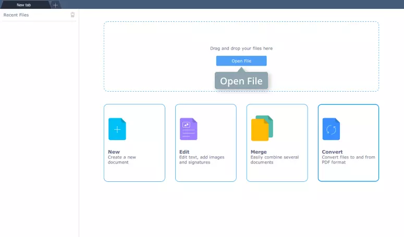
Task: Click the large Open File tooltip label
Action: [x=241, y=81]
